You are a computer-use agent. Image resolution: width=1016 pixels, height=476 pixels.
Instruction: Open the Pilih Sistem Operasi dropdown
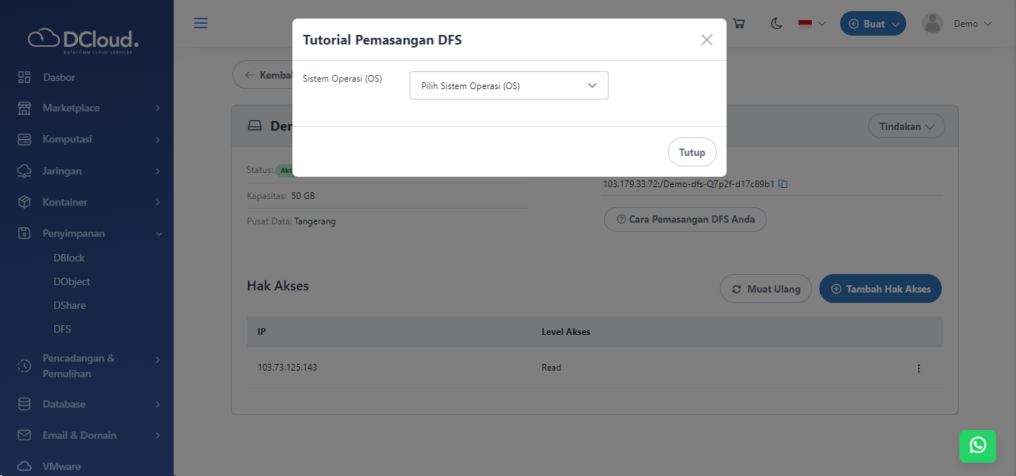[508, 85]
